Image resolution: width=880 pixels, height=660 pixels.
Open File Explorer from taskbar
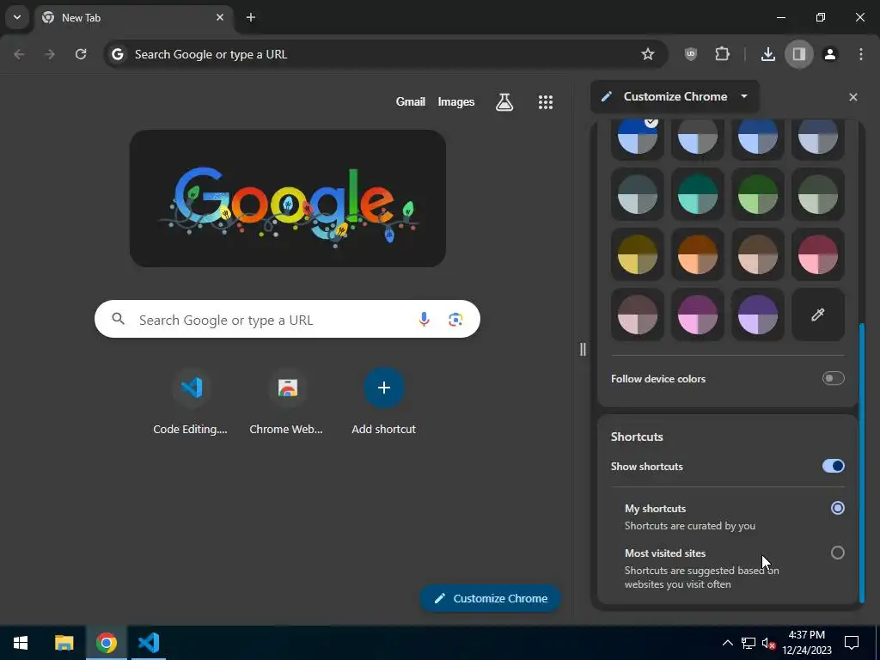pyautogui.click(x=64, y=643)
